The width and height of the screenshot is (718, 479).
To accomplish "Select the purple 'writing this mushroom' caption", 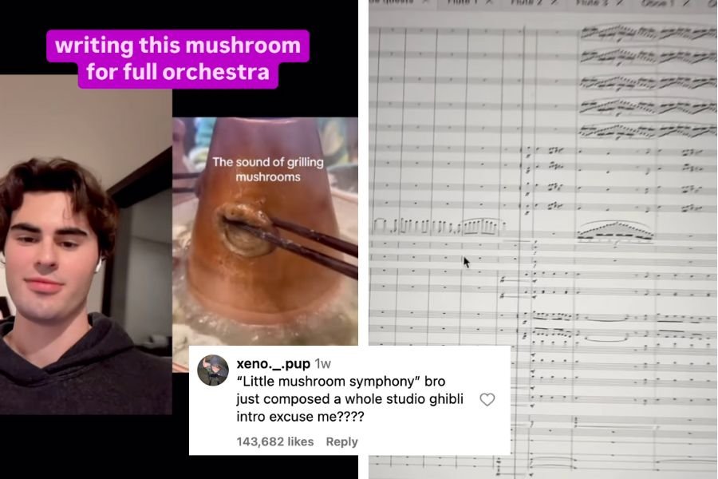I will 178,58.
